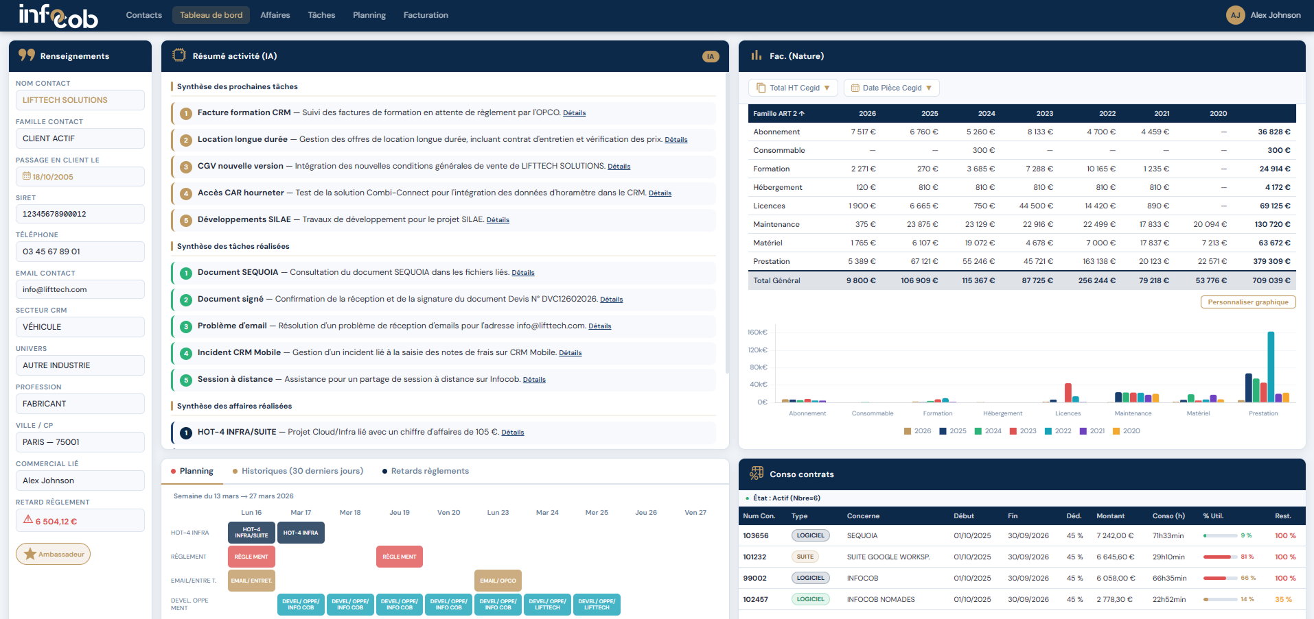
Task: Click numbered badge 1 for Document SEQUOIA
Action: (186, 274)
